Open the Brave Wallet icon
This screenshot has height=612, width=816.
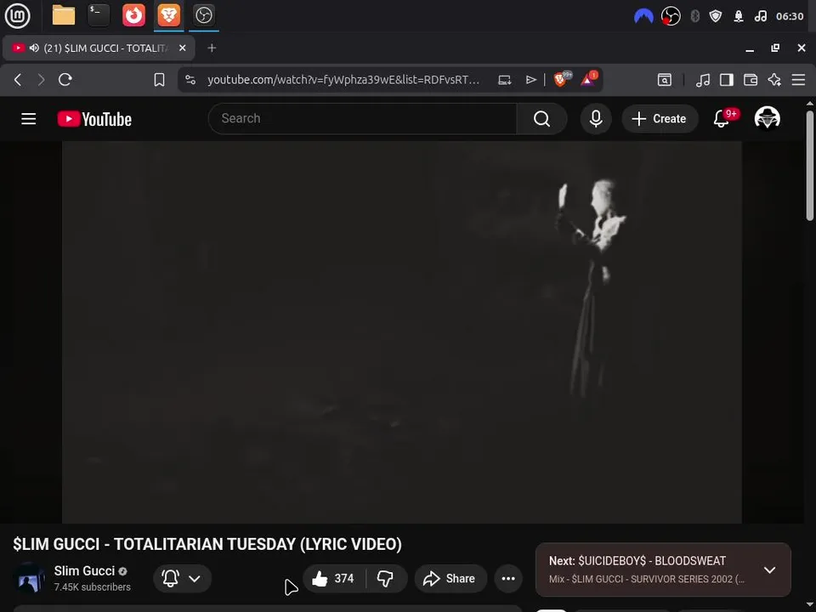[x=751, y=80]
